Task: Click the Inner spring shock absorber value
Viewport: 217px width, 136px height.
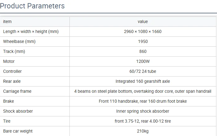Action: pos(143,111)
